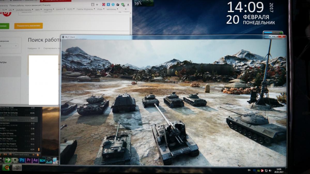Select the highlighted 9:07 track

click(19, 119)
